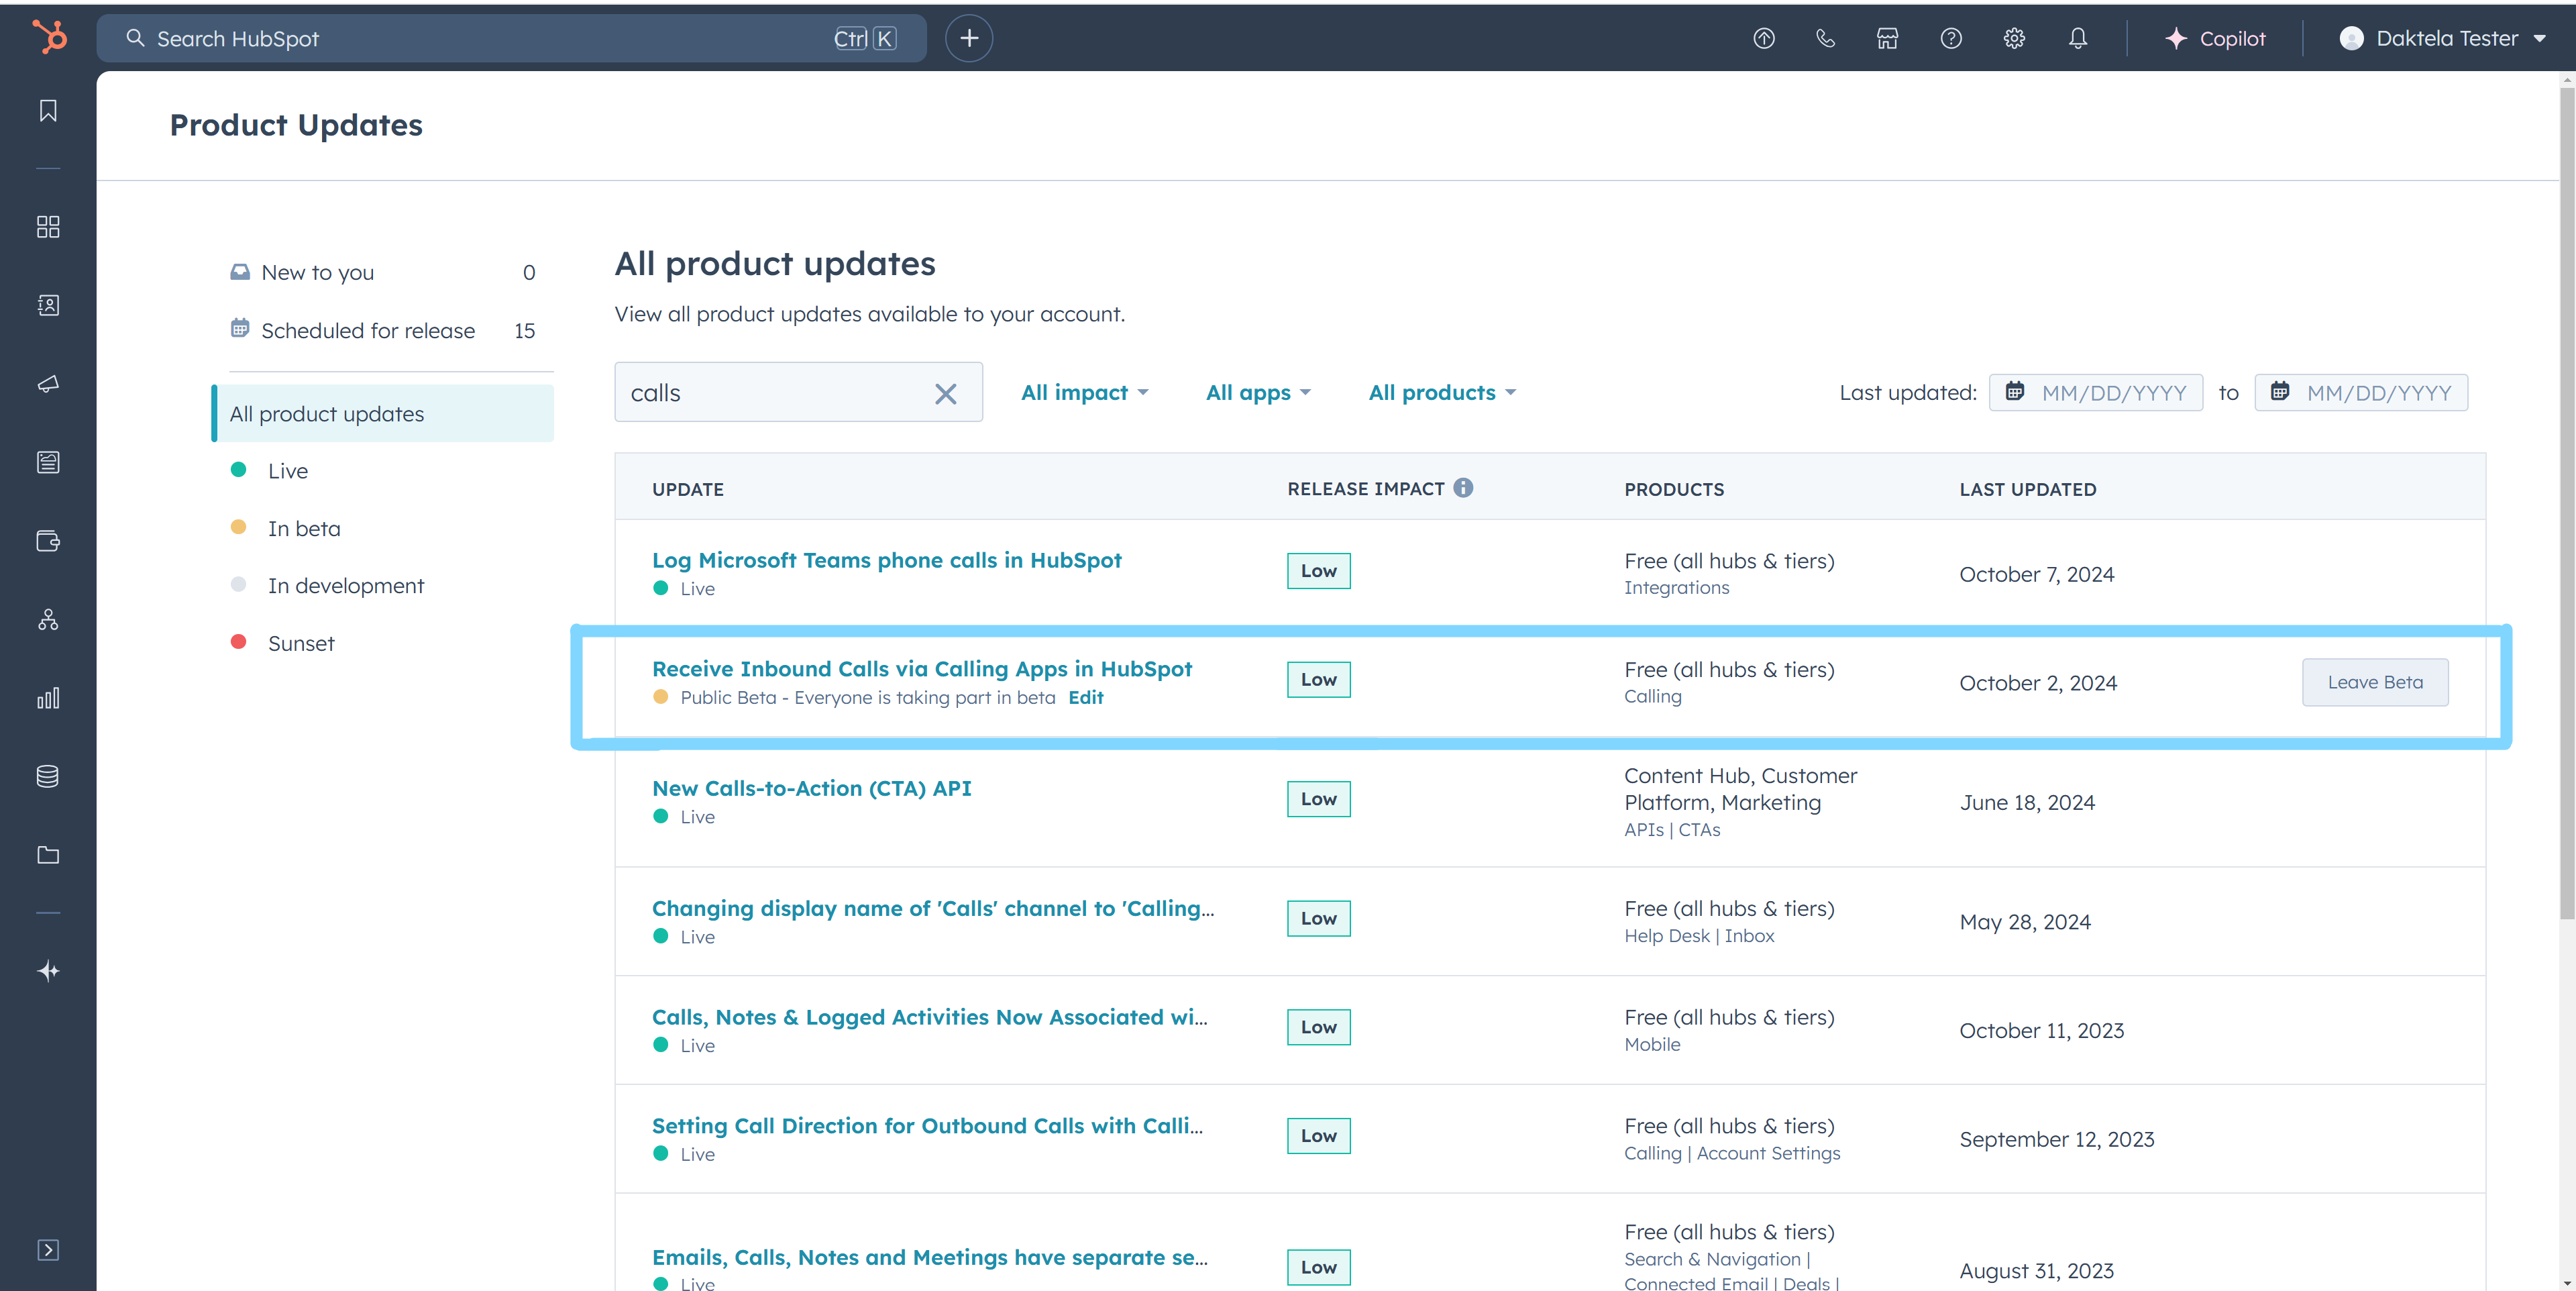Click the Help question mark icon
The image size is (2576, 1291).
(x=1950, y=38)
